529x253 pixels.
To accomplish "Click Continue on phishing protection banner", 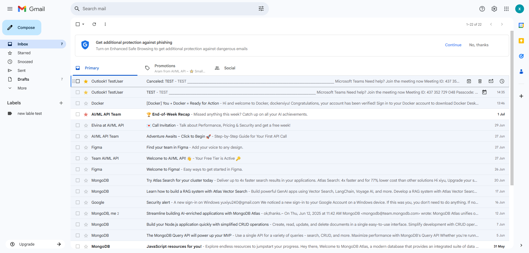I will 453,45.
